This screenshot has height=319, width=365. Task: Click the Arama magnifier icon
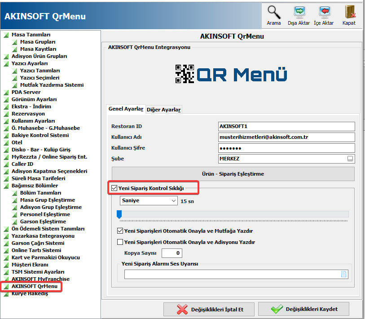tap(274, 12)
